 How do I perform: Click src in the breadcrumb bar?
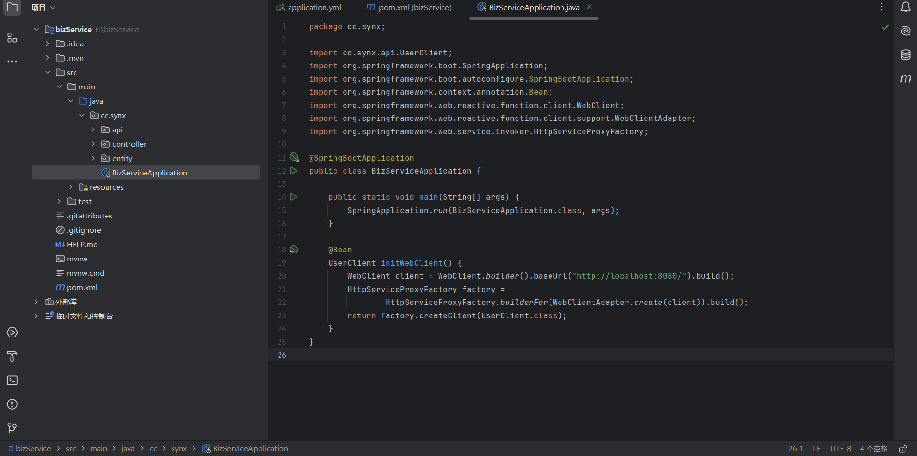click(71, 449)
